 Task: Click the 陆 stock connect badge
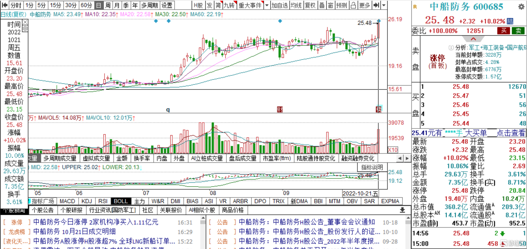pyautogui.click(x=510, y=21)
